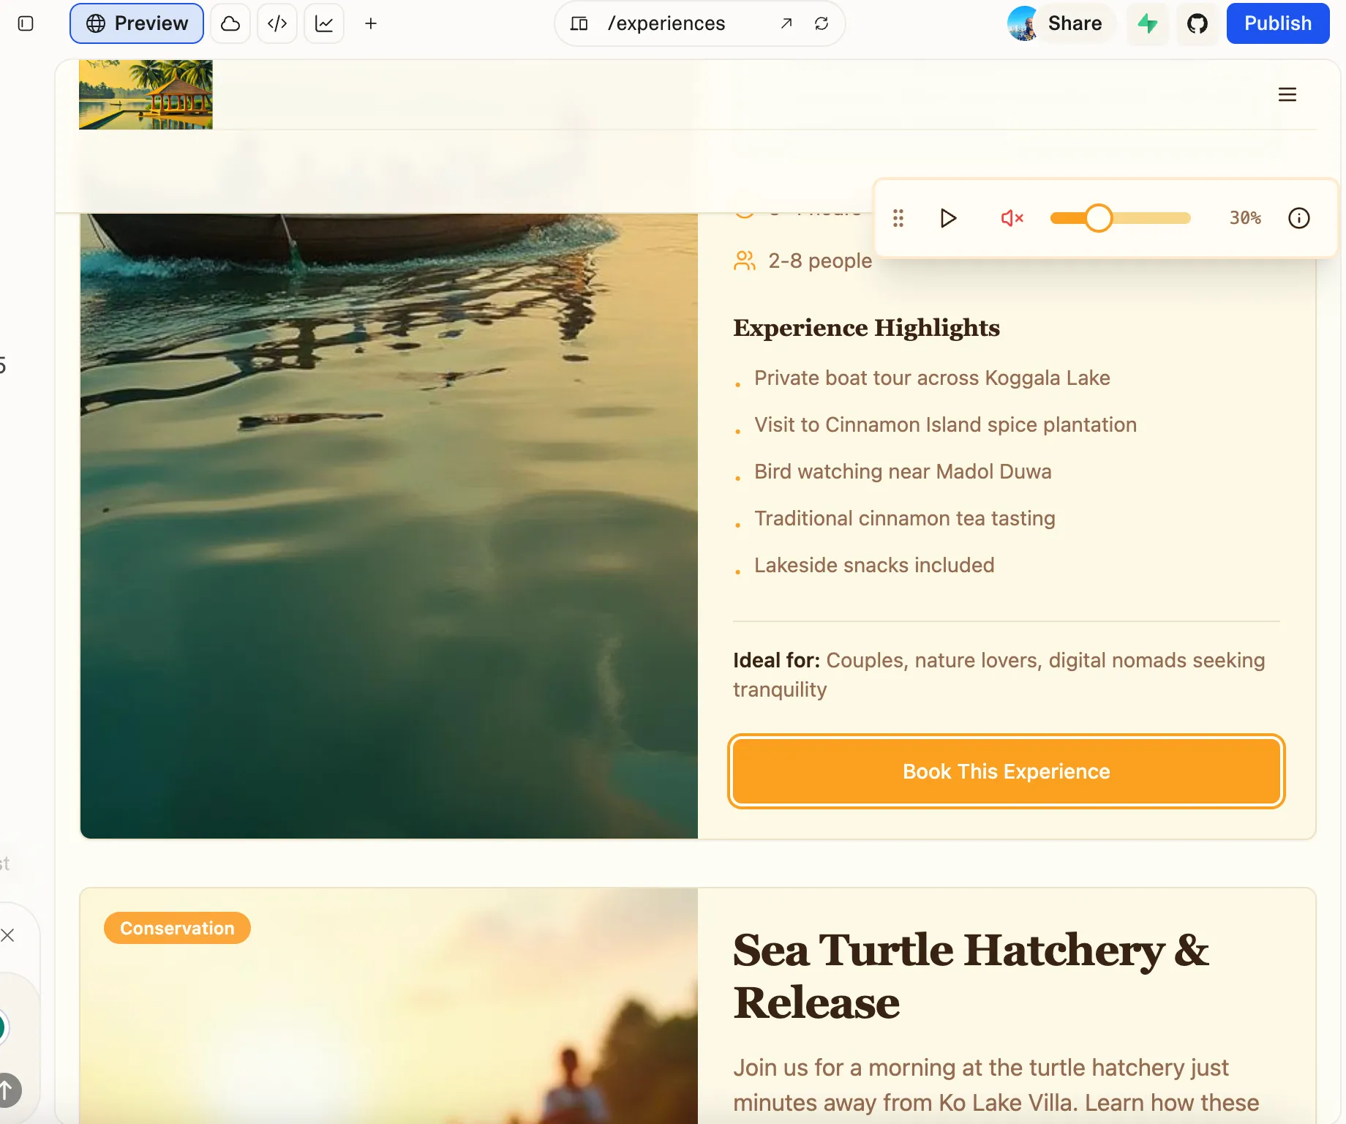Click the green lightning bolt icon
The height and width of the screenshot is (1124, 1346).
[1148, 23]
